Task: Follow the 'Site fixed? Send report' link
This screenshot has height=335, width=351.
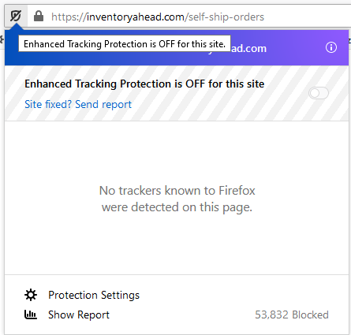Action: pyautogui.click(x=78, y=104)
